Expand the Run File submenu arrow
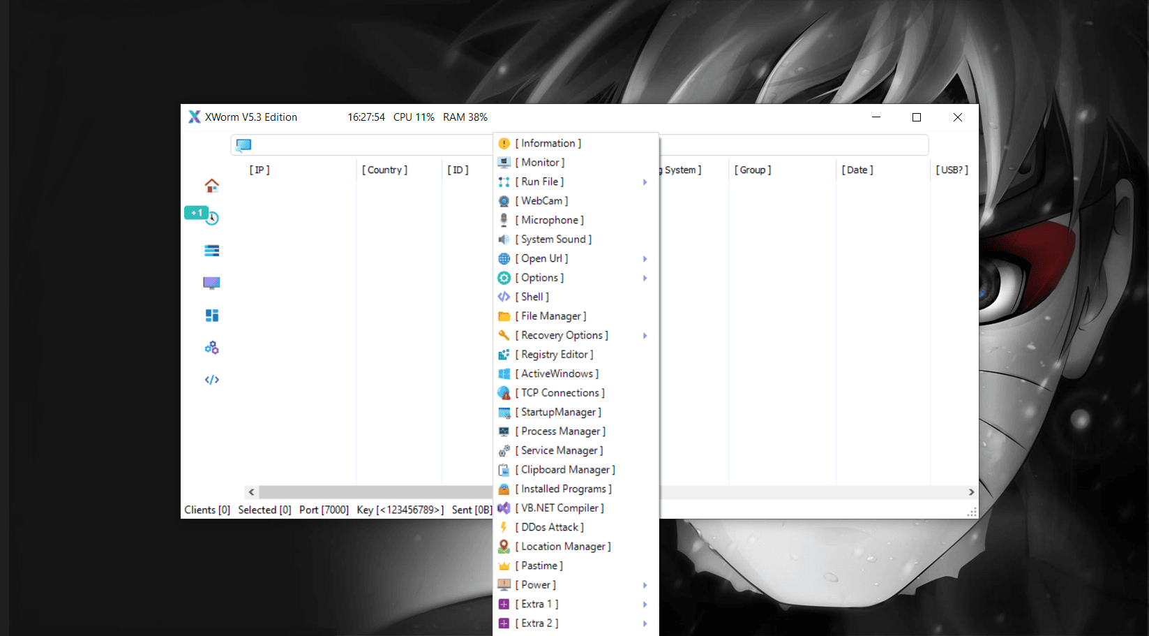 (645, 182)
